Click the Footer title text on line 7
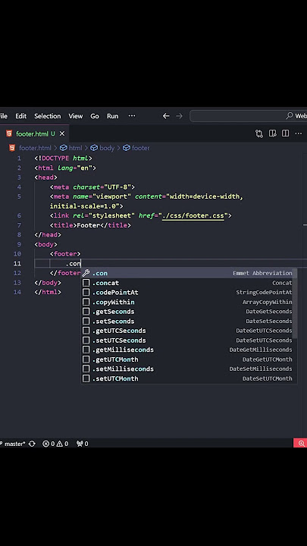Image resolution: width=307 pixels, height=546 pixels. (88, 225)
